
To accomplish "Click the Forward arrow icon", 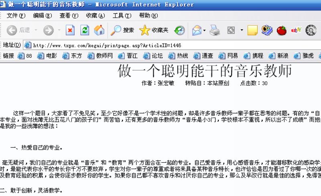I will [49, 31].
